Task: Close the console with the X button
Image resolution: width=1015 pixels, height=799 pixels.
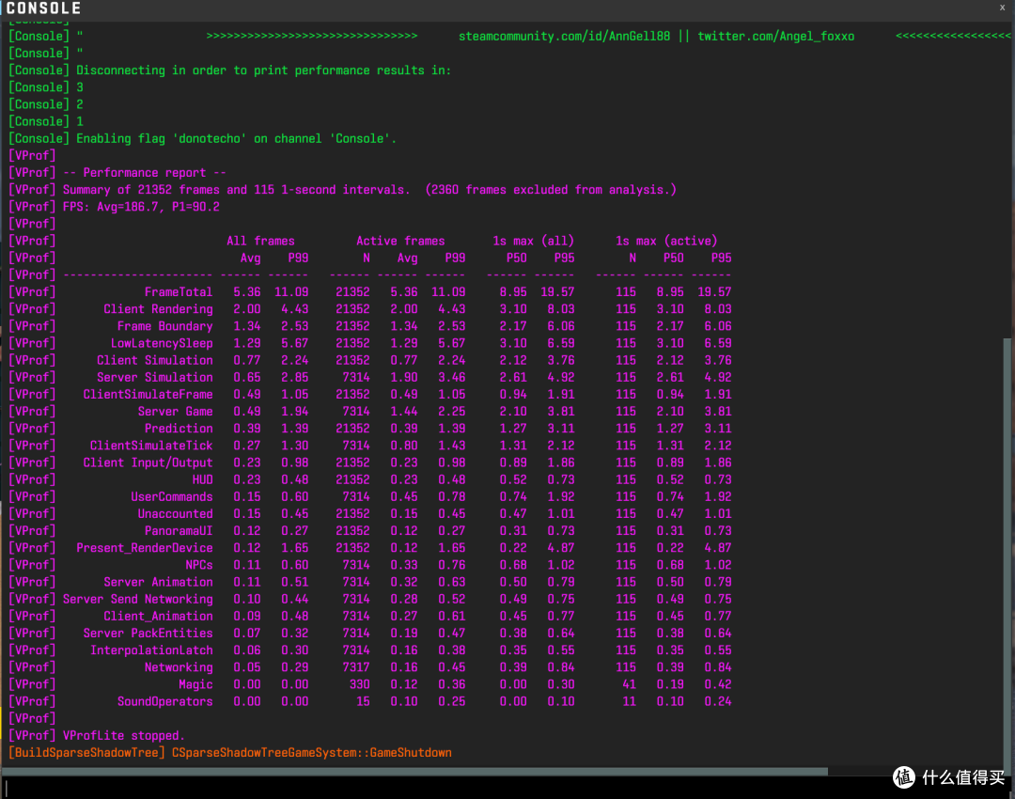Action: tap(1004, 8)
